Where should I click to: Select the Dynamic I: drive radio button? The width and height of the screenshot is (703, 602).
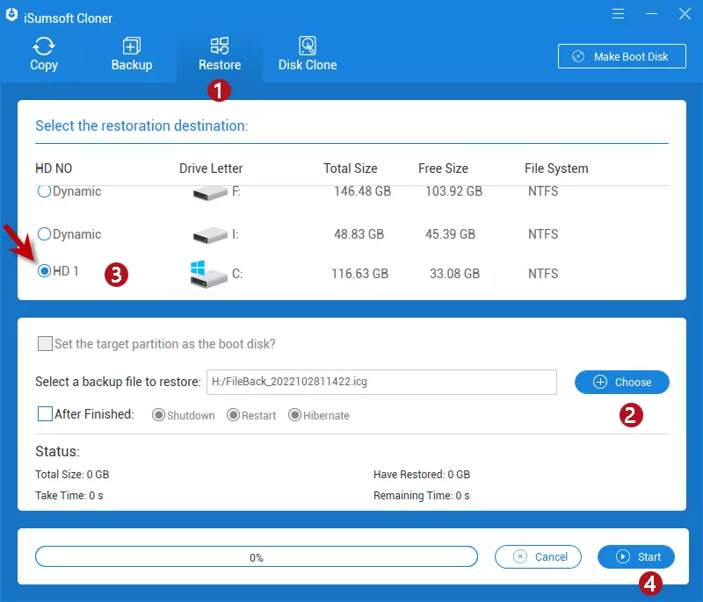coord(44,234)
